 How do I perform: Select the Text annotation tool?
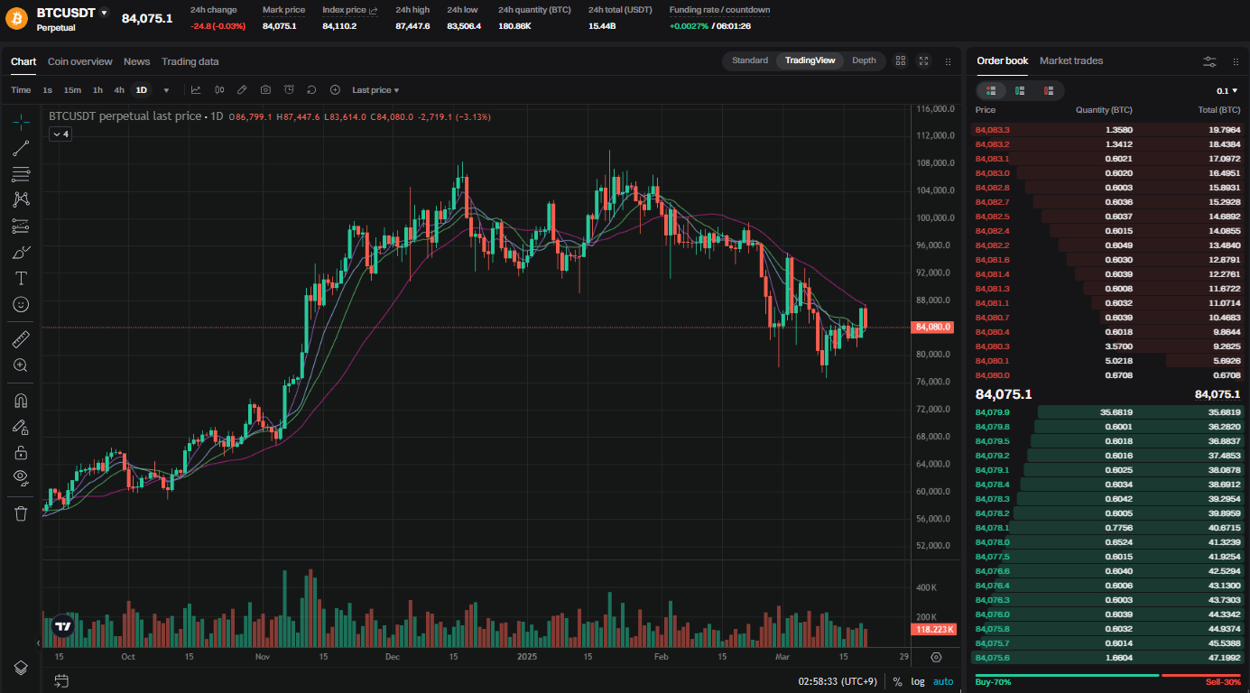click(x=21, y=278)
